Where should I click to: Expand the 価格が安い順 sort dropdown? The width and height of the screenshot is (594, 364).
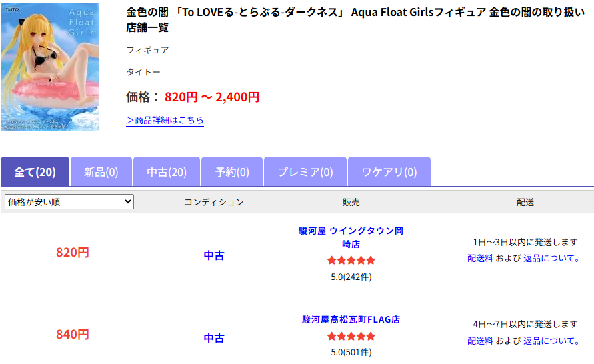tap(69, 202)
